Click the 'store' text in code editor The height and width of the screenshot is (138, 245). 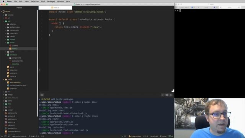(75, 27)
